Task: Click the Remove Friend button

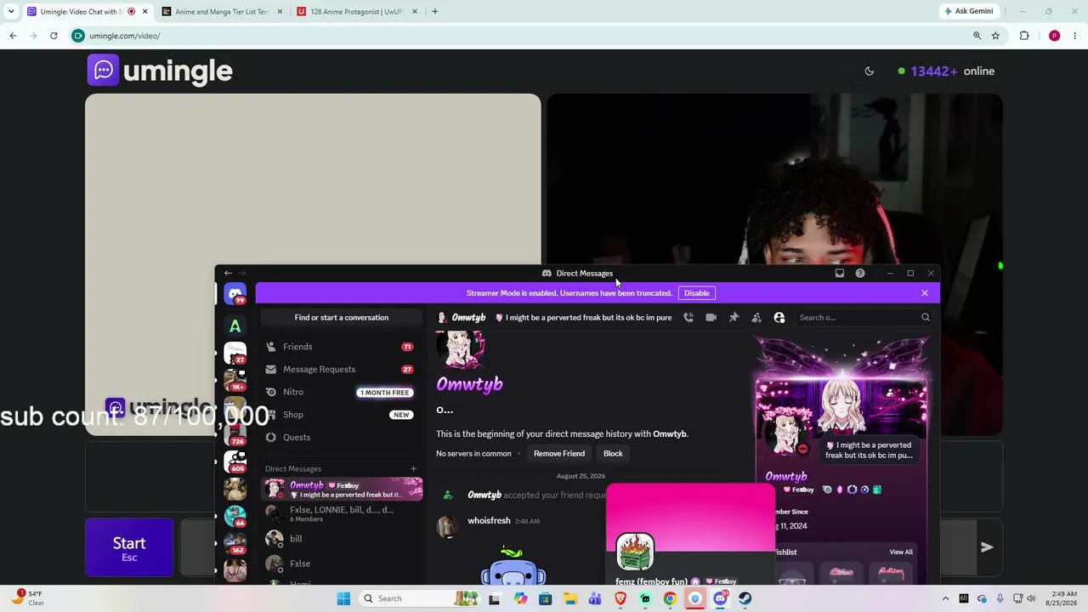Action: point(558,453)
